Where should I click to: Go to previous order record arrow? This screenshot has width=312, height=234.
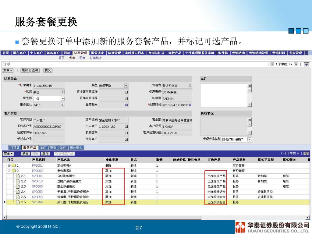click(x=272, y=64)
